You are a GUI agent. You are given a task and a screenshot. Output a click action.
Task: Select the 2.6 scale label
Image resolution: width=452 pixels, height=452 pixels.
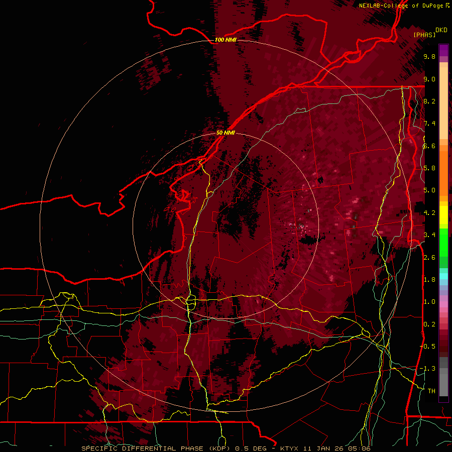click(x=429, y=257)
